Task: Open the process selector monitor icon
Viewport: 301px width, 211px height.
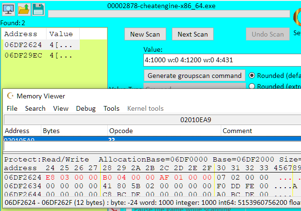Action: click(9, 10)
